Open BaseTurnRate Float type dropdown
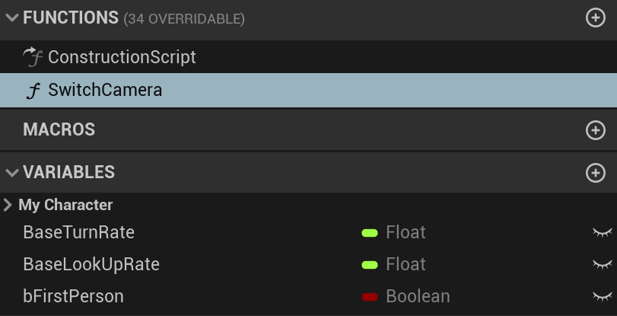This screenshot has width=617, height=316. 405,232
